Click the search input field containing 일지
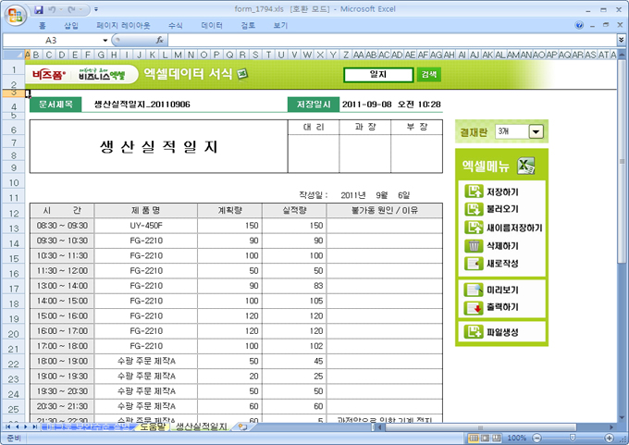This screenshot has width=629, height=445. 377,74
